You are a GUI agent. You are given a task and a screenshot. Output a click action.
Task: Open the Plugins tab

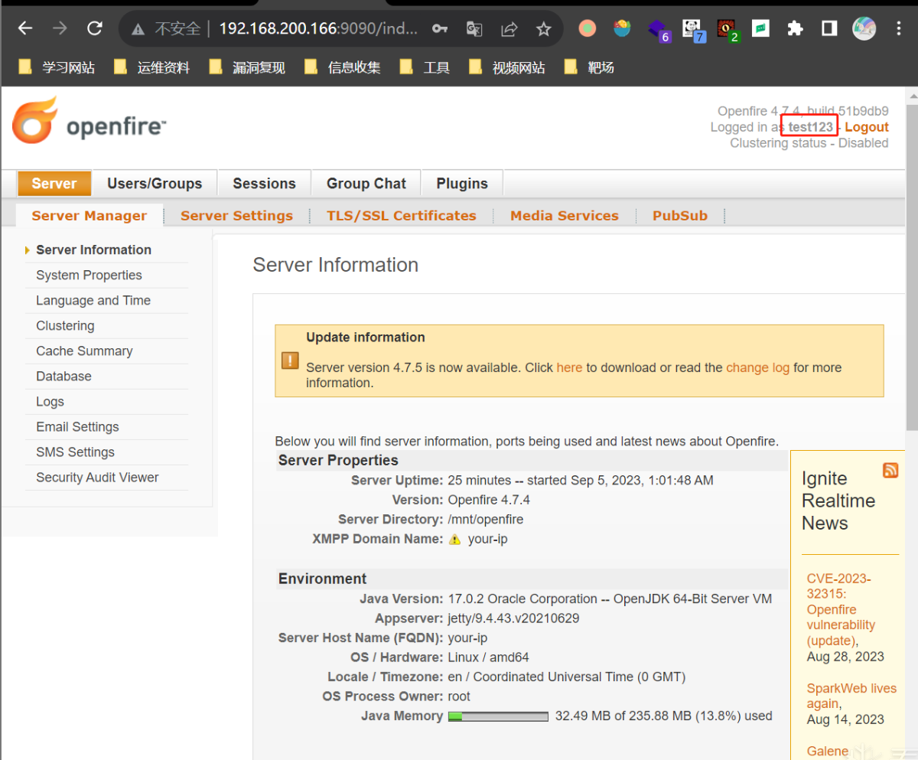click(x=462, y=184)
